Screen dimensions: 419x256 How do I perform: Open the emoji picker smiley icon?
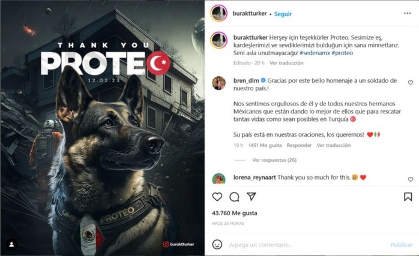point(217,245)
